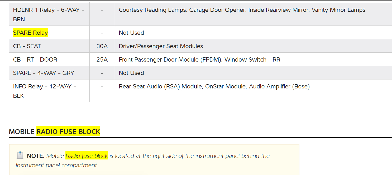Image resolution: width=392 pixels, height=175 pixels.
Task: Click Driver/Passenger Seat Modules text
Action: (161, 46)
